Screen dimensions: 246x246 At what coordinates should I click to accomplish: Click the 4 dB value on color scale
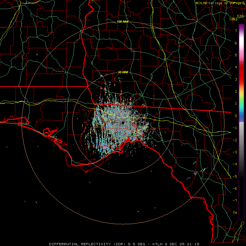click(x=236, y=67)
